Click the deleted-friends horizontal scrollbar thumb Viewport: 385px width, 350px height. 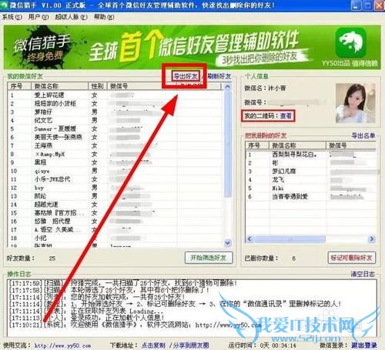pyautogui.click(x=290, y=239)
